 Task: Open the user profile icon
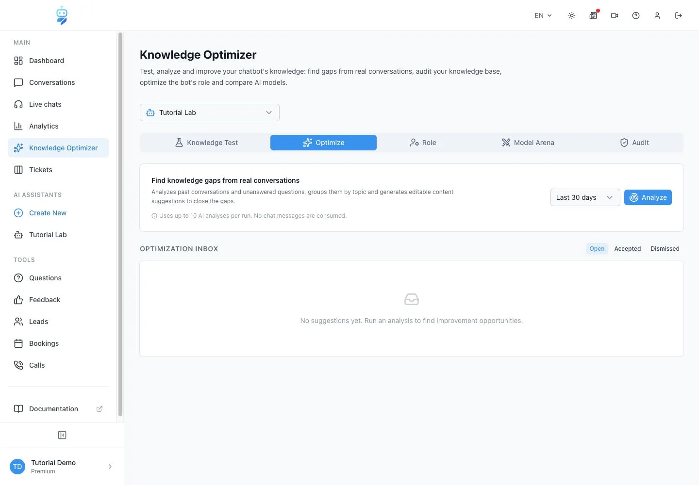point(657,16)
